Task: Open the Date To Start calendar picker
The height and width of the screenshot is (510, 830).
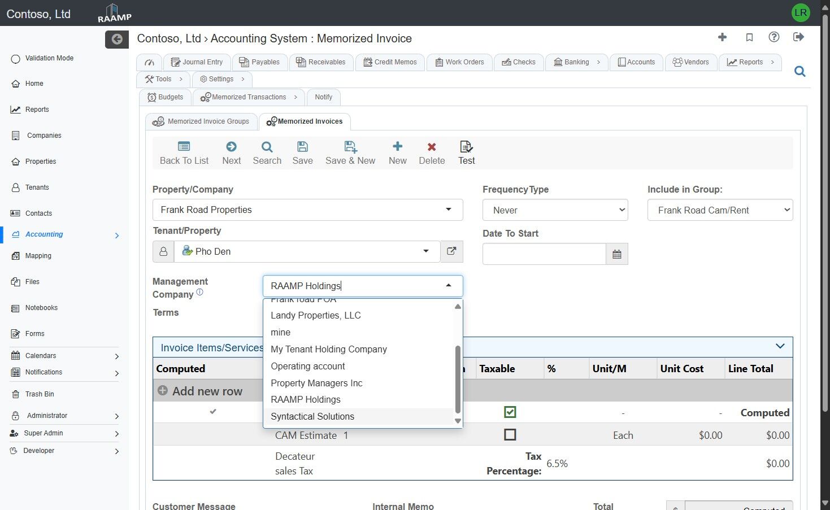Action: point(616,254)
